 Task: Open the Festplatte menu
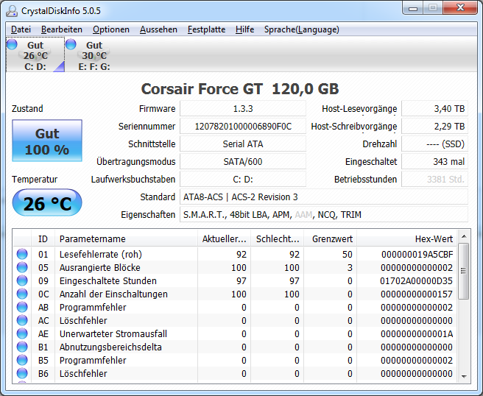[206, 29]
